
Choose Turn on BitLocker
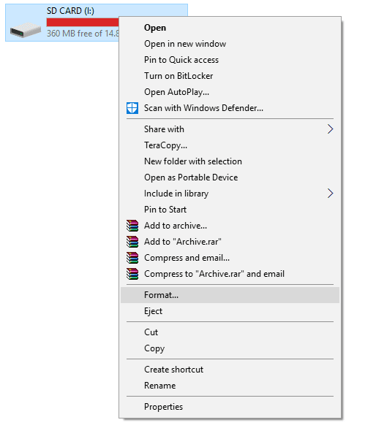coord(230,76)
